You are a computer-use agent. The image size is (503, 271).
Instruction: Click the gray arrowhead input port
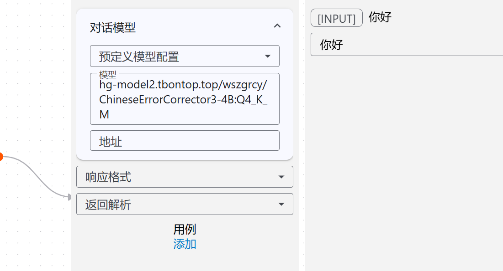69,197
